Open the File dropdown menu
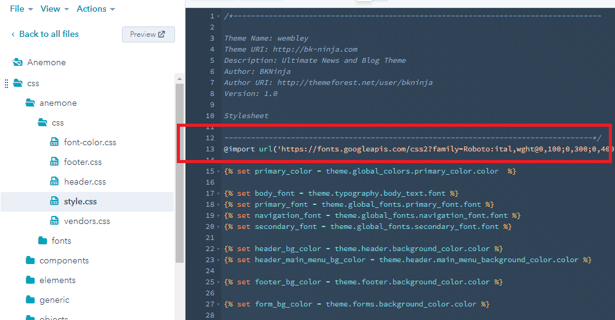This screenshot has width=615, height=320. [21, 9]
